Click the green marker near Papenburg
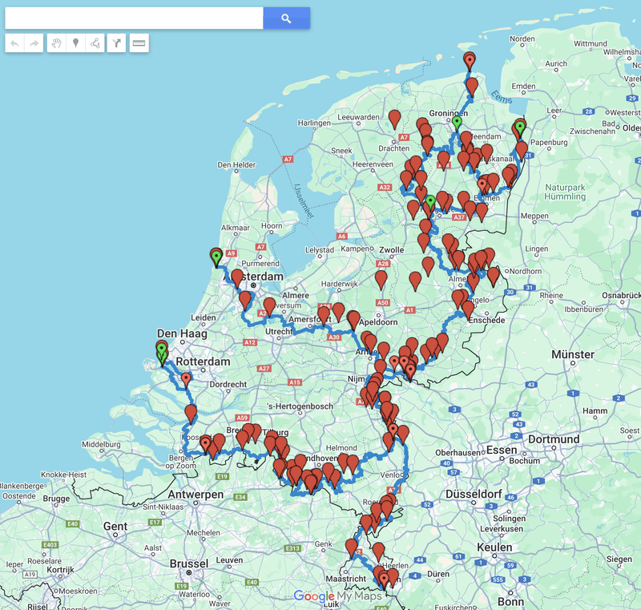This screenshot has height=610, width=641. [519, 127]
